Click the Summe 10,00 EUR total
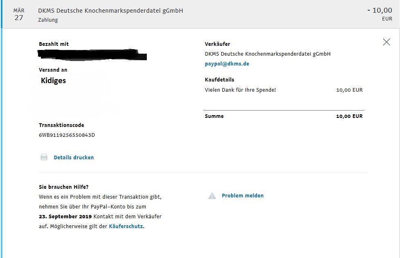 [x=284, y=116]
